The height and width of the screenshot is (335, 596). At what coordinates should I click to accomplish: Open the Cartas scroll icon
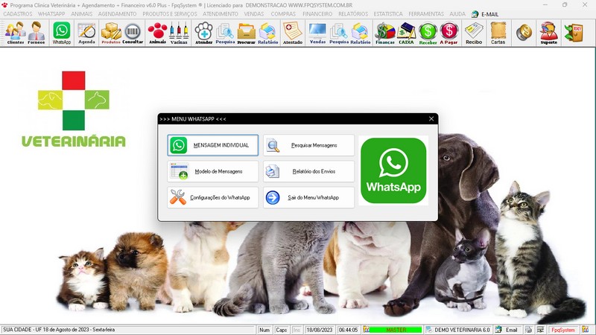pyautogui.click(x=498, y=33)
